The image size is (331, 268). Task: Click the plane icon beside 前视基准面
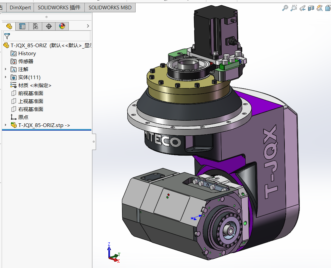click(14, 93)
